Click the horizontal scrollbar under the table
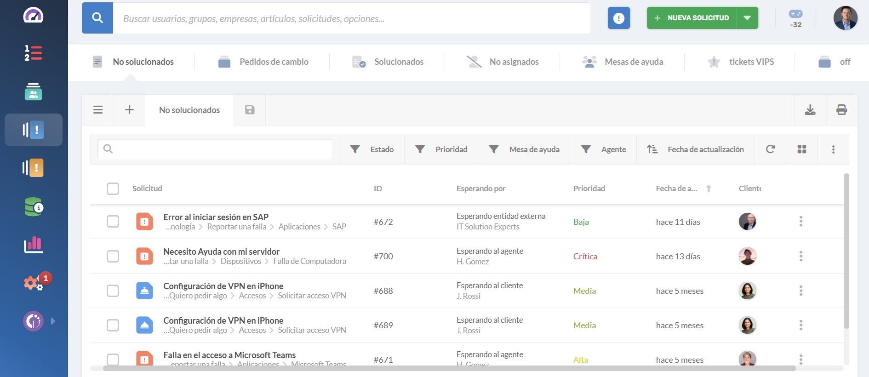The image size is (869, 377). click(x=449, y=368)
